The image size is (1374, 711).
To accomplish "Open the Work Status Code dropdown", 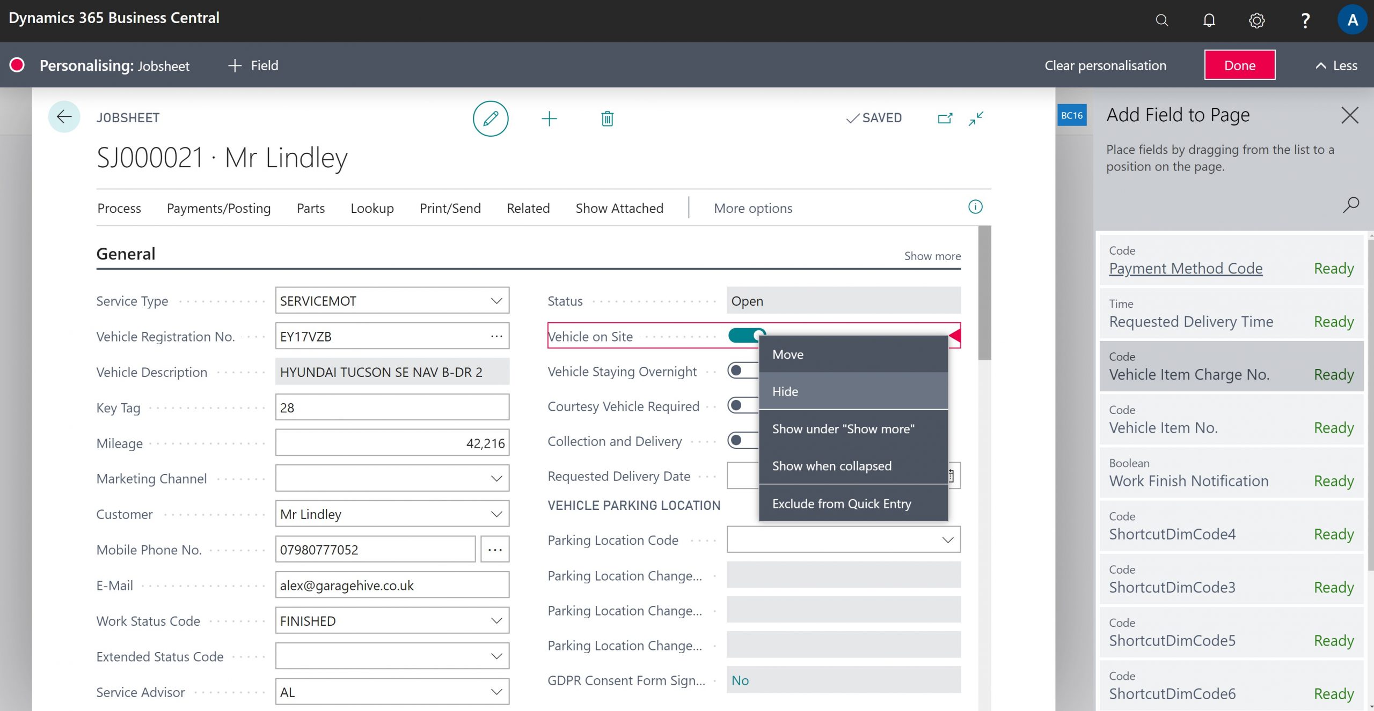I will (496, 620).
